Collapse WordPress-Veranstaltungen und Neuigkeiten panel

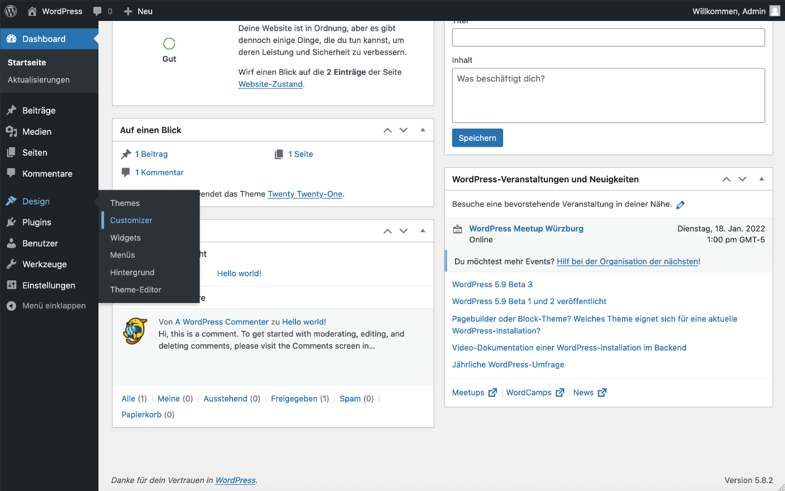(762, 179)
